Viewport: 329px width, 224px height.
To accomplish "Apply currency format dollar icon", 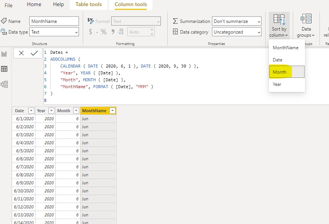I will (x=90, y=32).
